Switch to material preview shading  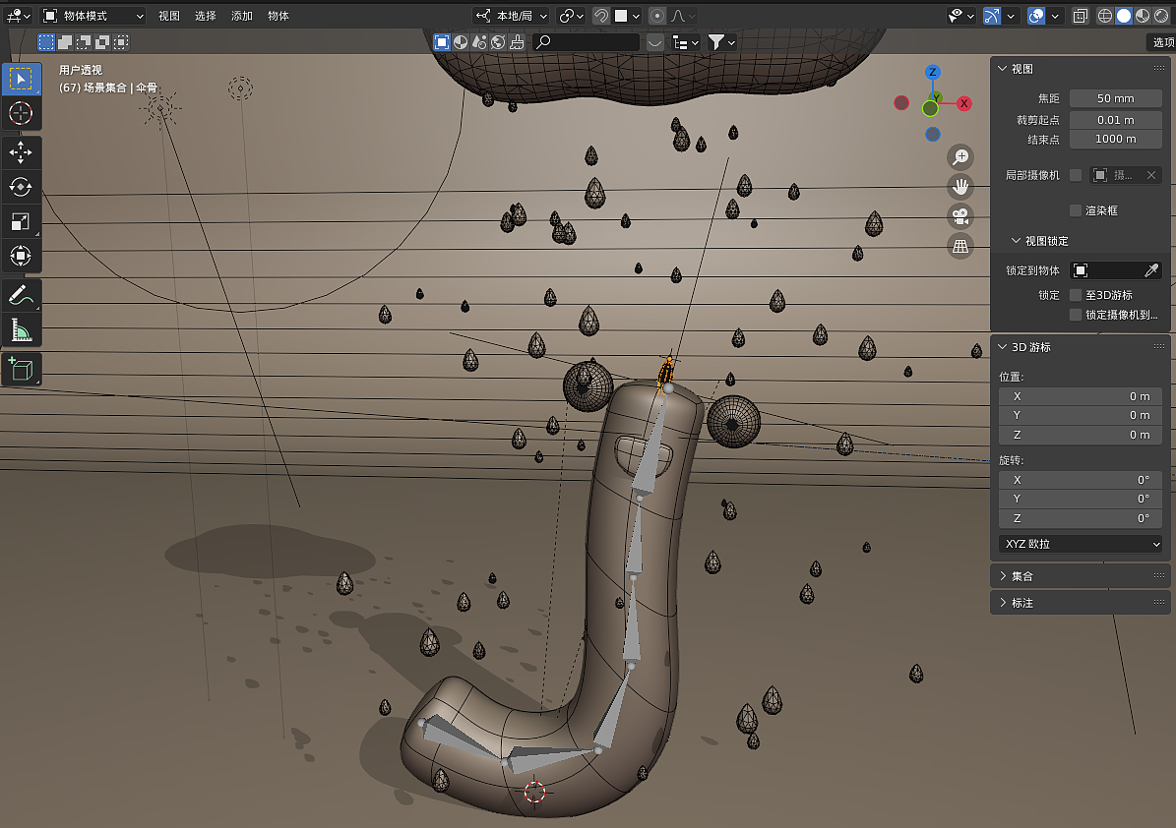pyautogui.click(x=1143, y=16)
